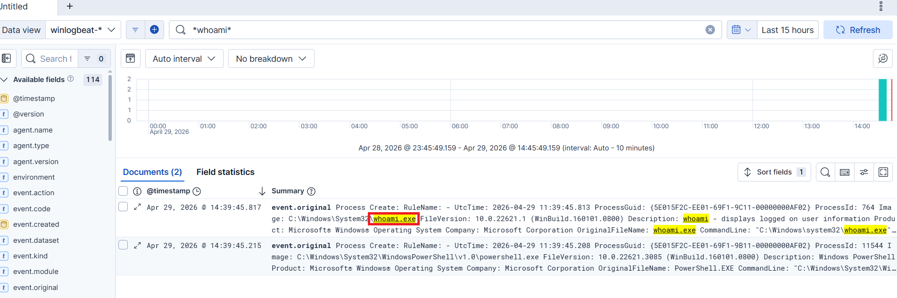The width and height of the screenshot is (897, 298).
Task: Click the Refresh button
Action: point(858,30)
